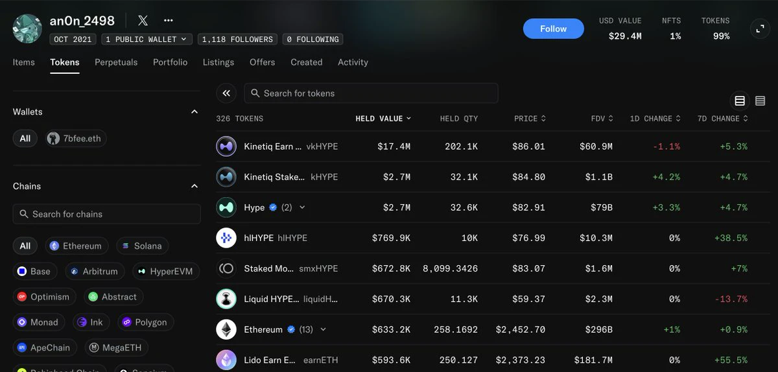The height and width of the screenshot is (372, 778).
Task: Focus the Search for chains field
Action: click(x=107, y=214)
